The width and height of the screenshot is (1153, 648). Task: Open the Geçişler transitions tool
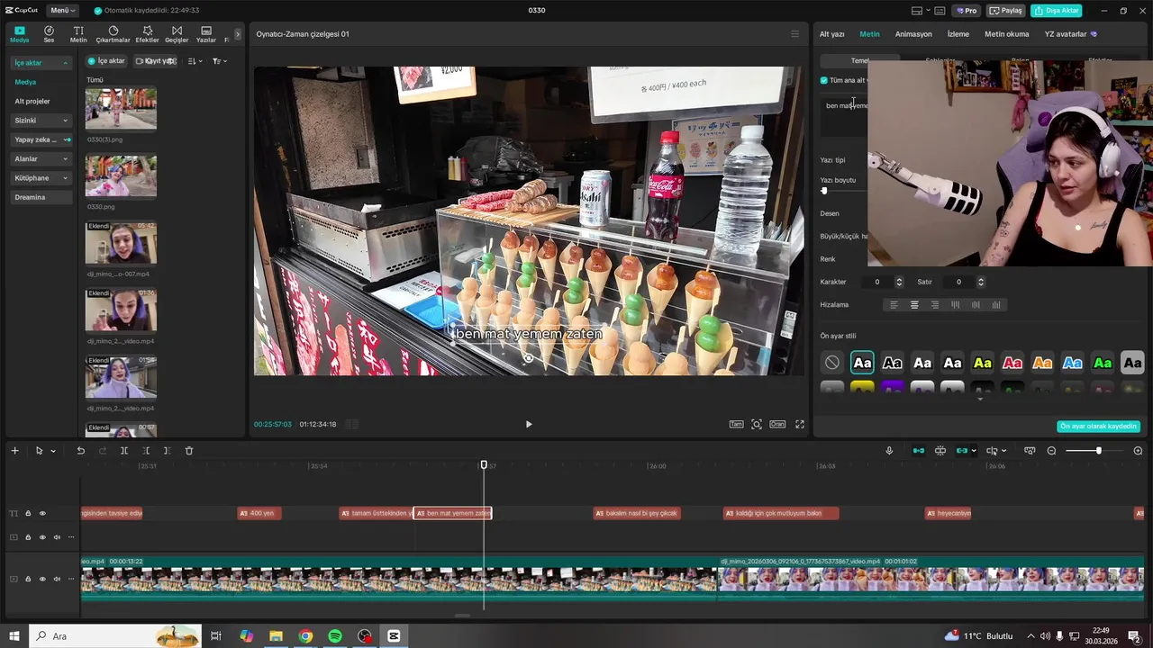click(x=177, y=34)
